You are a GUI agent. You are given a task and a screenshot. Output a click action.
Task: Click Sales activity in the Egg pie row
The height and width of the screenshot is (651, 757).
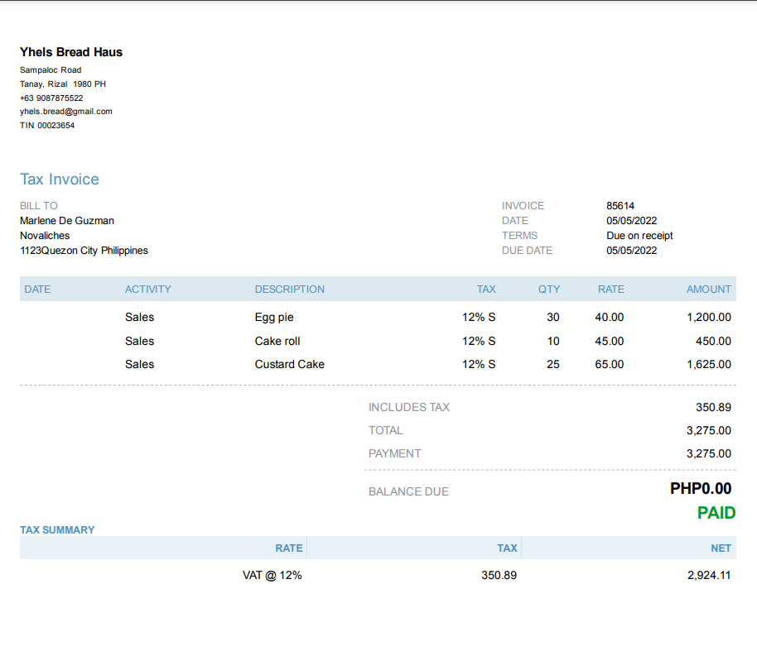coord(139,318)
